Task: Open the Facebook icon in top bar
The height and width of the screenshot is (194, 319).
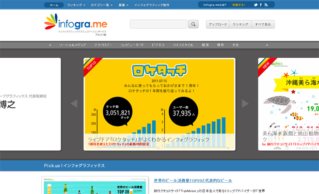Action: point(261,5)
